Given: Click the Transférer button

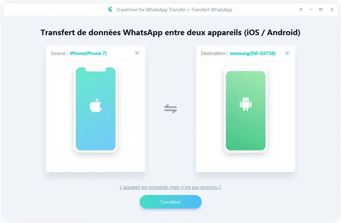Looking at the screenshot, I should [x=170, y=202].
